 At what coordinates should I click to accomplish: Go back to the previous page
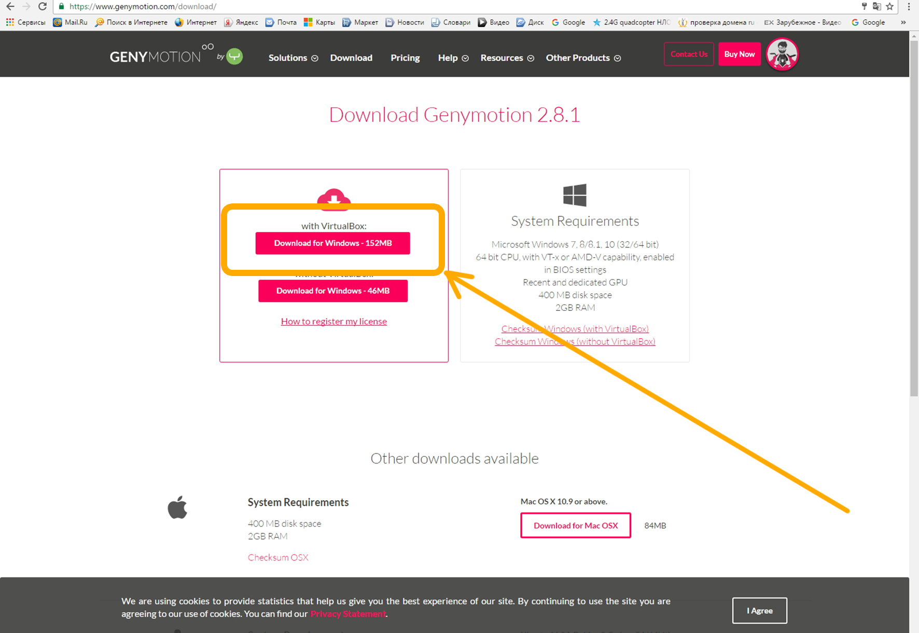10,6
